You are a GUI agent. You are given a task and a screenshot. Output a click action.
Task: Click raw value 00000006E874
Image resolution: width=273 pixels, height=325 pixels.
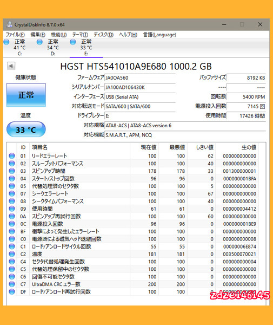coord(239,246)
